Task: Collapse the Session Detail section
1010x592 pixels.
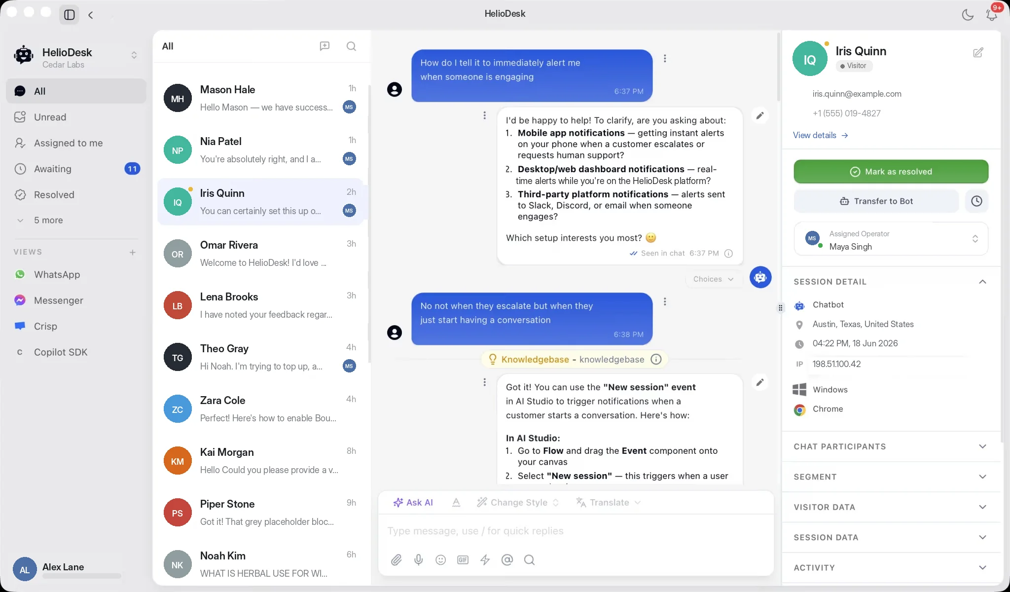Action: pyautogui.click(x=891, y=282)
